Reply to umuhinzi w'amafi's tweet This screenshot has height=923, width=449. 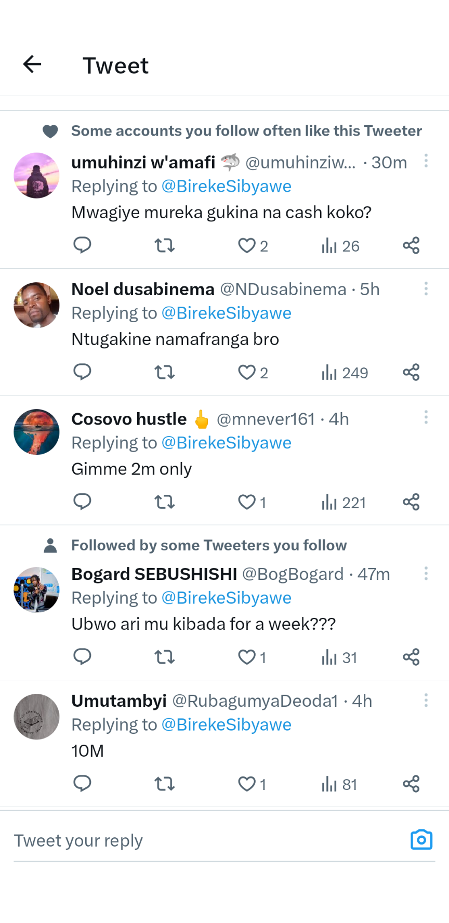pos(82,245)
